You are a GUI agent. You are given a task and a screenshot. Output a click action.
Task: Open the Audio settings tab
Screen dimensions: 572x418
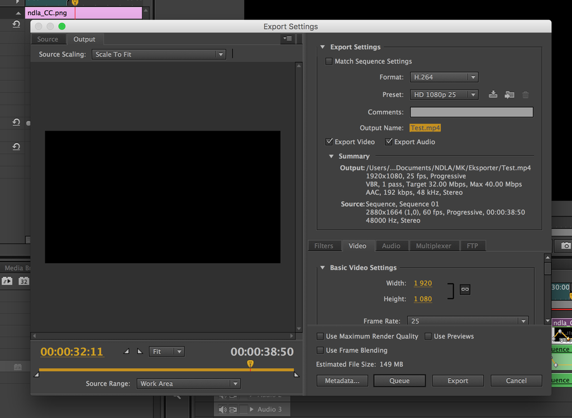point(390,246)
